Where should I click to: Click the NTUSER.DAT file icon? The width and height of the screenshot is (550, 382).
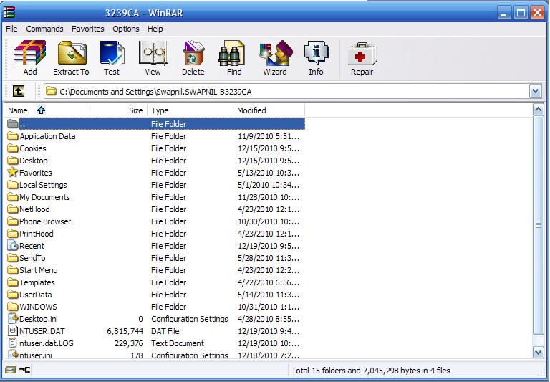[x=13, y=330]
